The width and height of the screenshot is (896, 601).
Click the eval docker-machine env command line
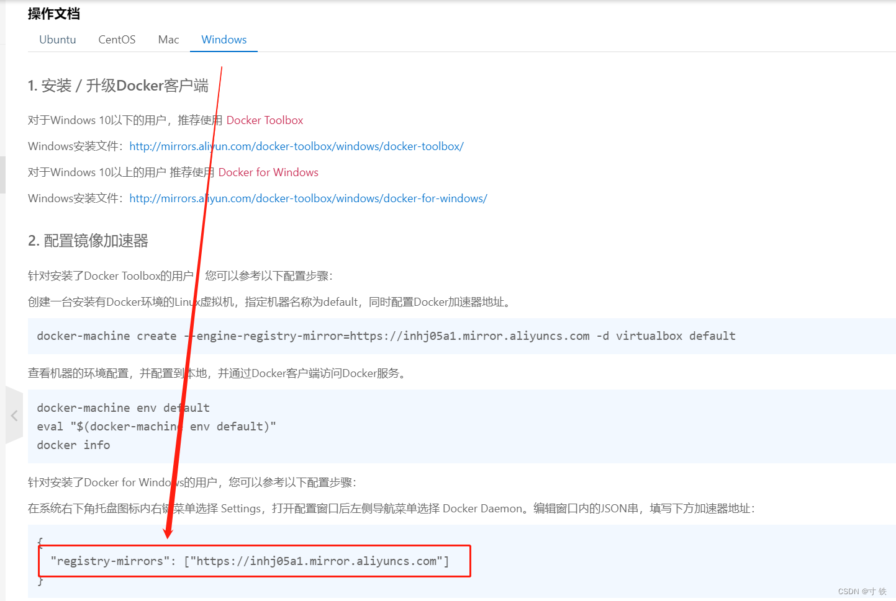pyautogui.click(x=156, y=427)
